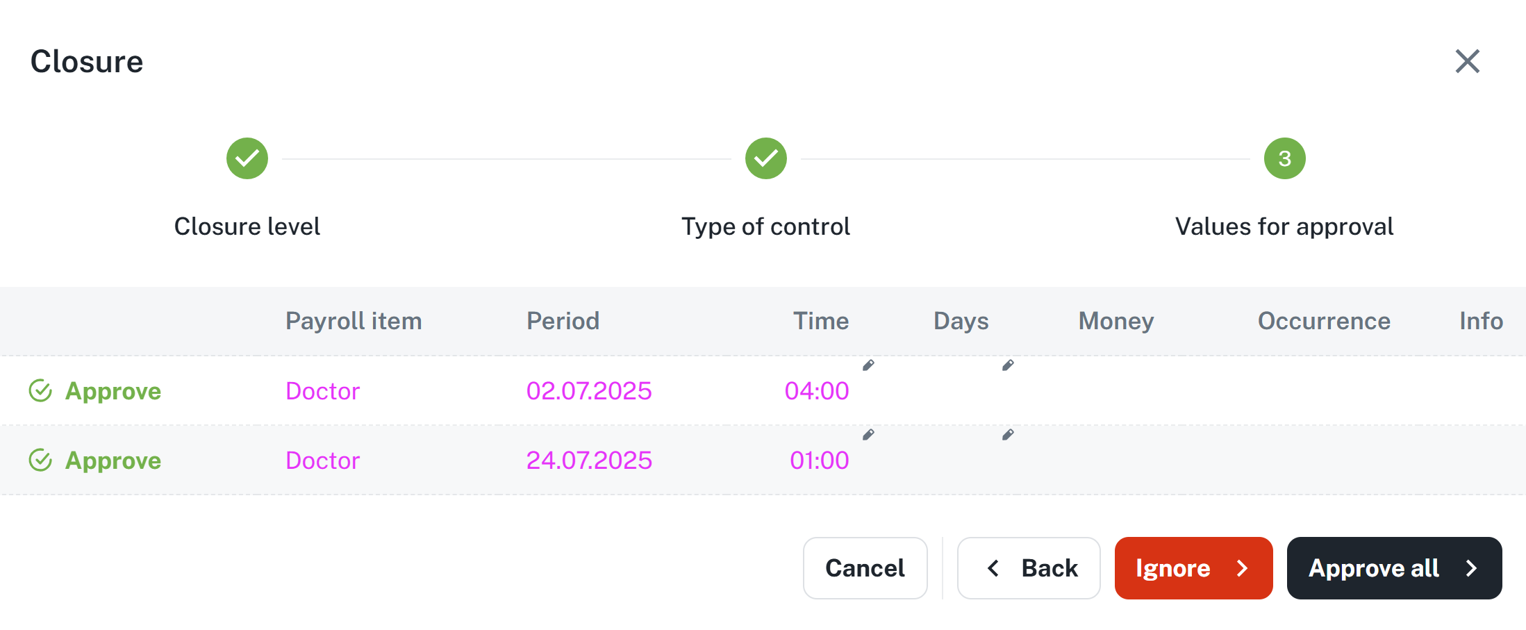Click the 01:00 time value
Viewport: 1526px width, 630px height.
(x=819, y=461)
